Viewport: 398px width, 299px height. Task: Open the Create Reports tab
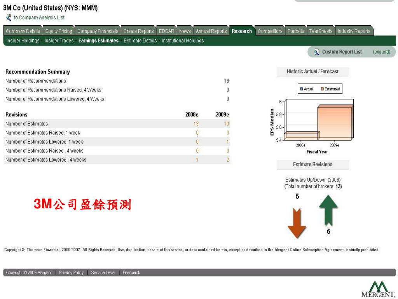point(139,31)
